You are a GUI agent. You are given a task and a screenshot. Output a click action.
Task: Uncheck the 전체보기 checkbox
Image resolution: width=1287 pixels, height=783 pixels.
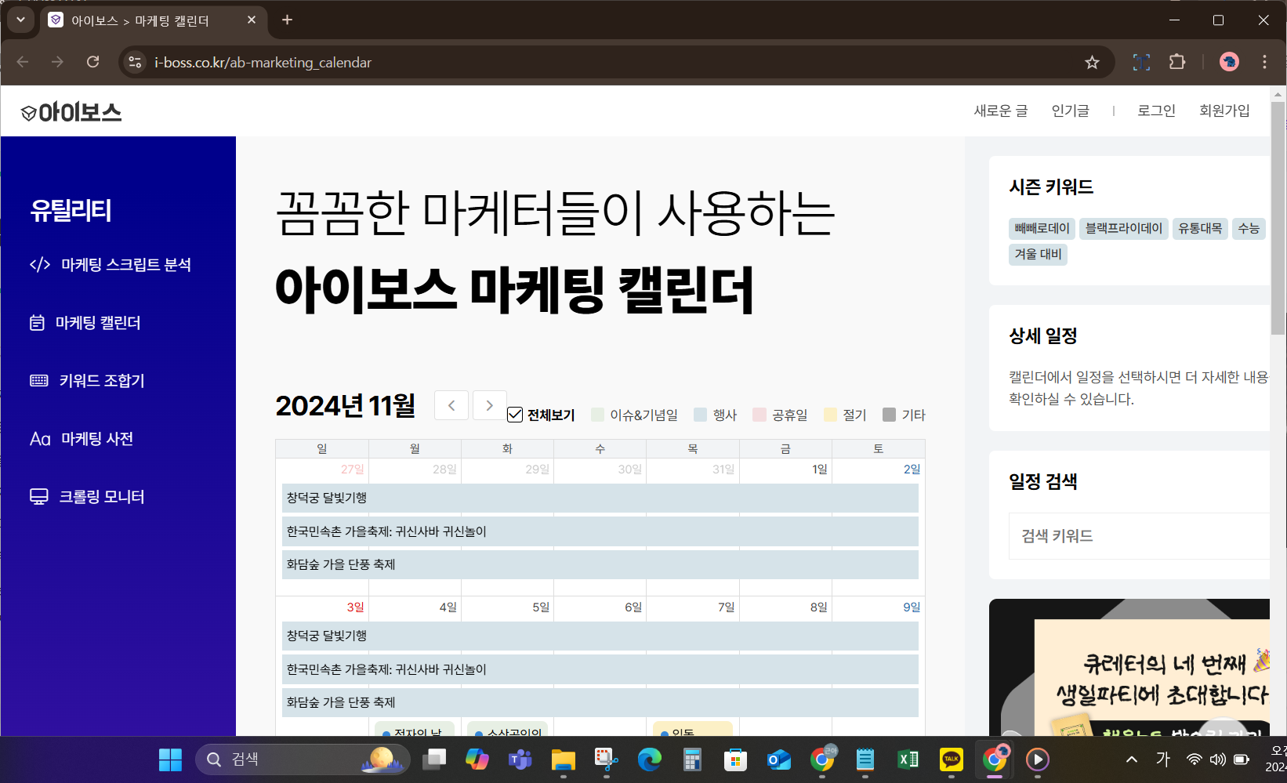(515, 414)
